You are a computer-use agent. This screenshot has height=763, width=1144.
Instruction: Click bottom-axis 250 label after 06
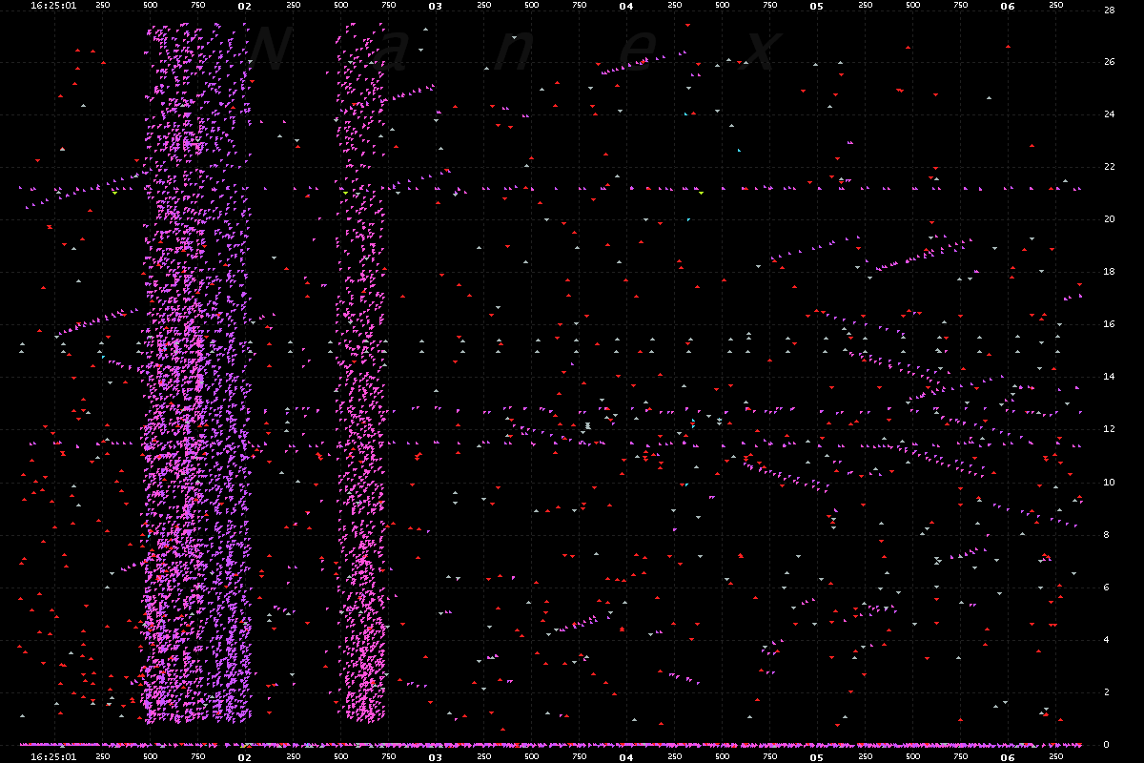(1055, 756)
